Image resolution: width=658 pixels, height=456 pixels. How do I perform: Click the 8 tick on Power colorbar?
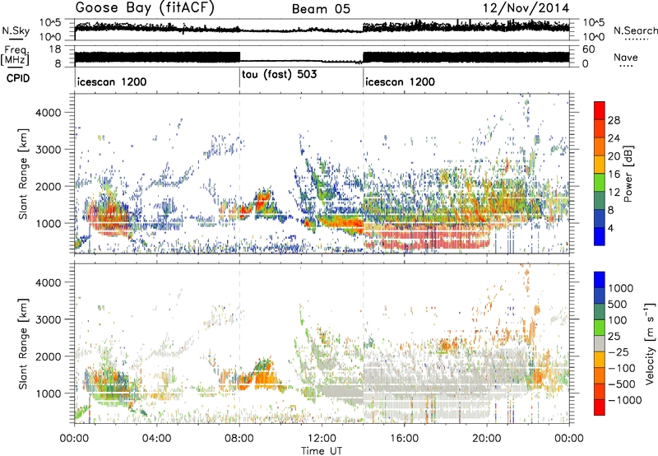pos(610,211)
